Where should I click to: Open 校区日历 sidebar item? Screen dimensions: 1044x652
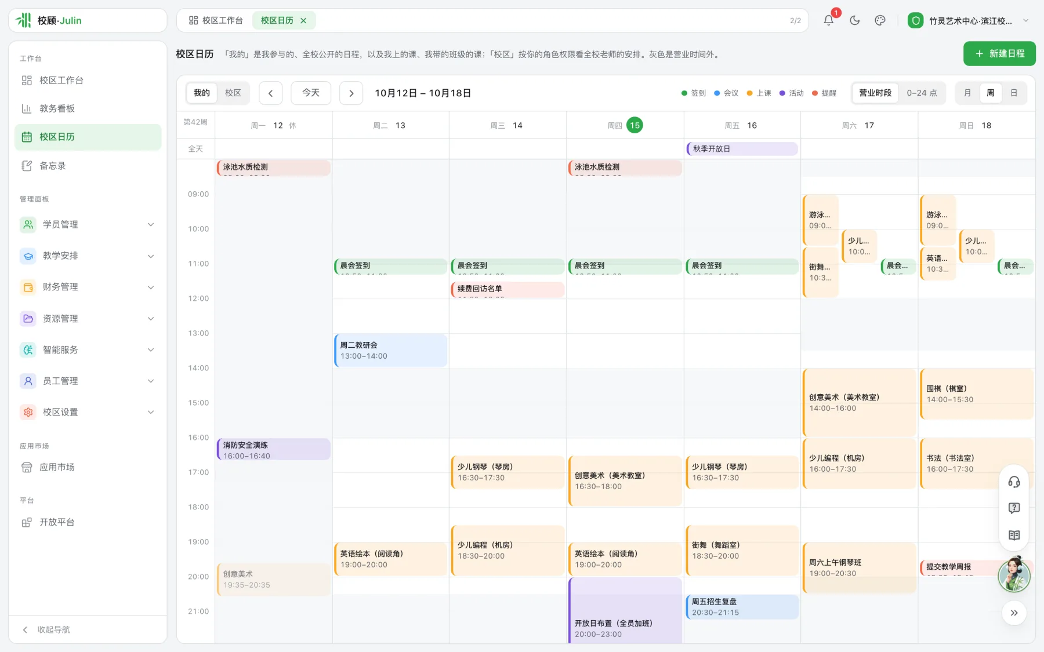[88, 137]
